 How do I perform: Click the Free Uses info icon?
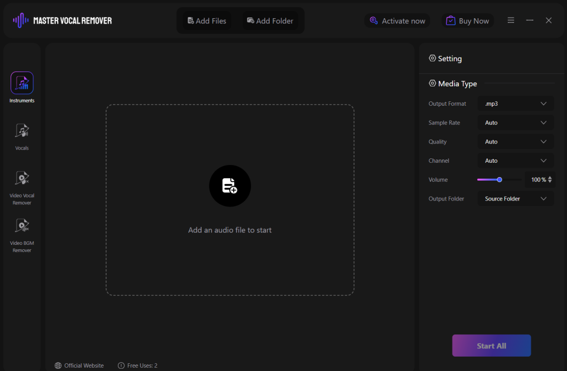(x=121, y=365)
